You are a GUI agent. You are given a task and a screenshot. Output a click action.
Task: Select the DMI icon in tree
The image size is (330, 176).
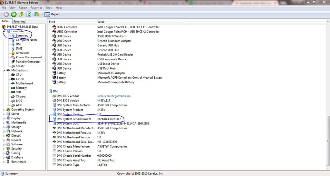[13, 44]
